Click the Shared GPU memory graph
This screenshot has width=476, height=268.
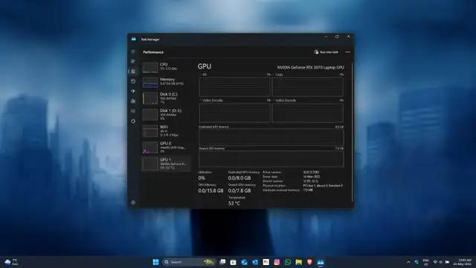[271, 159]
